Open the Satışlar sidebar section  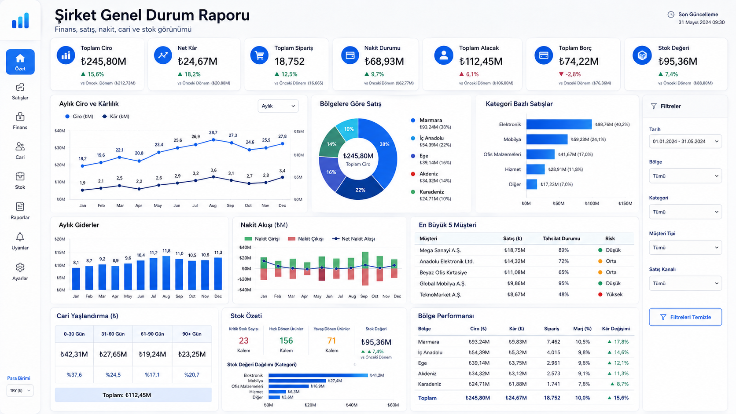pos(20,92)
